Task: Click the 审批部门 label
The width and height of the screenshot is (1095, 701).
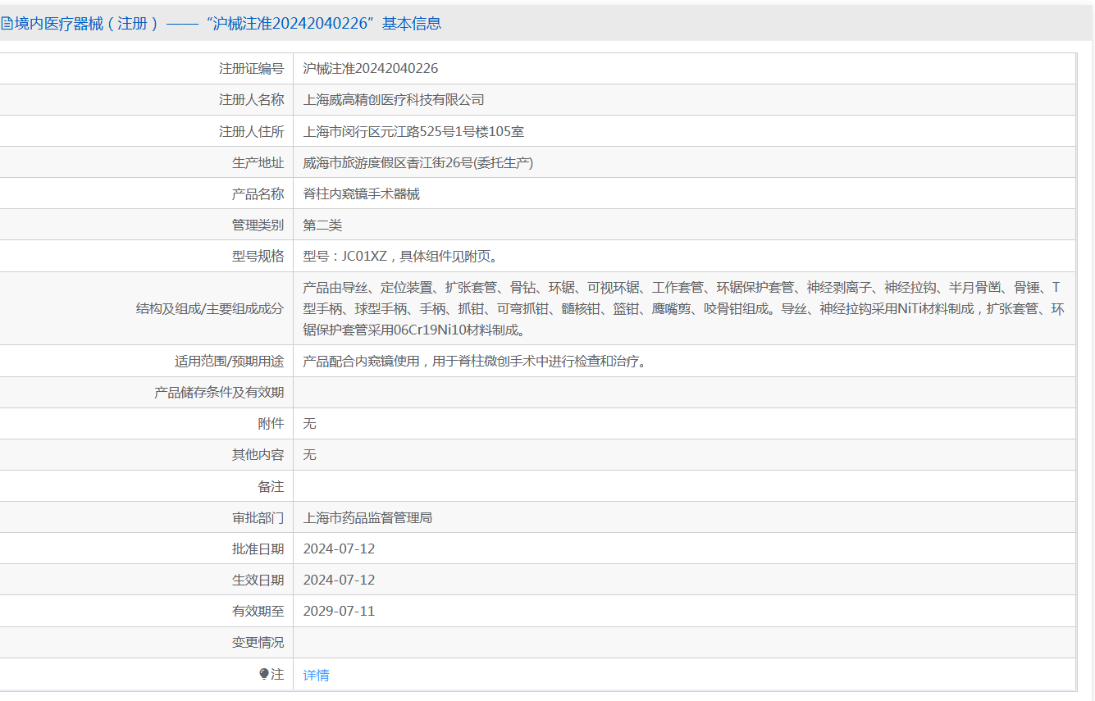Action: tap(258, 517)
